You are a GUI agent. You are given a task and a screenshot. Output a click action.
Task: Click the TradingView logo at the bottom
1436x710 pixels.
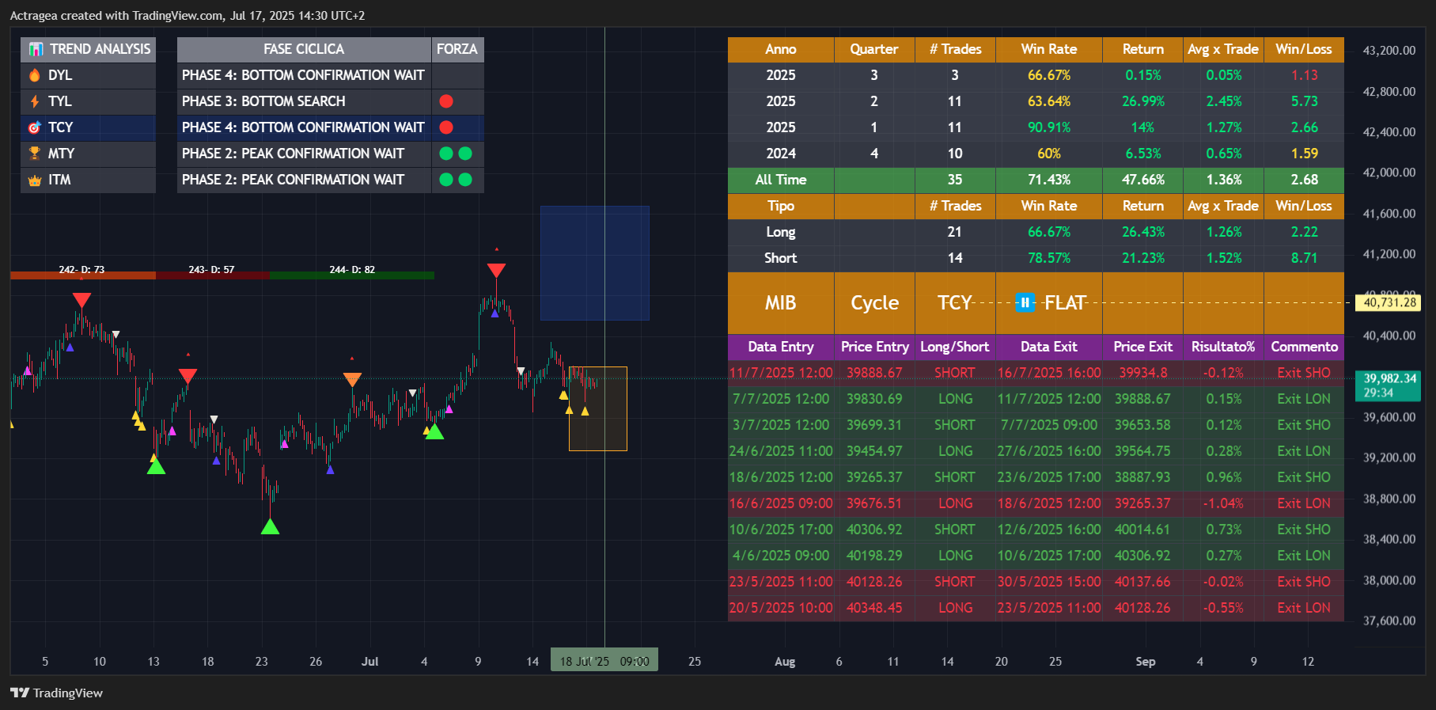tap(56, 693)
